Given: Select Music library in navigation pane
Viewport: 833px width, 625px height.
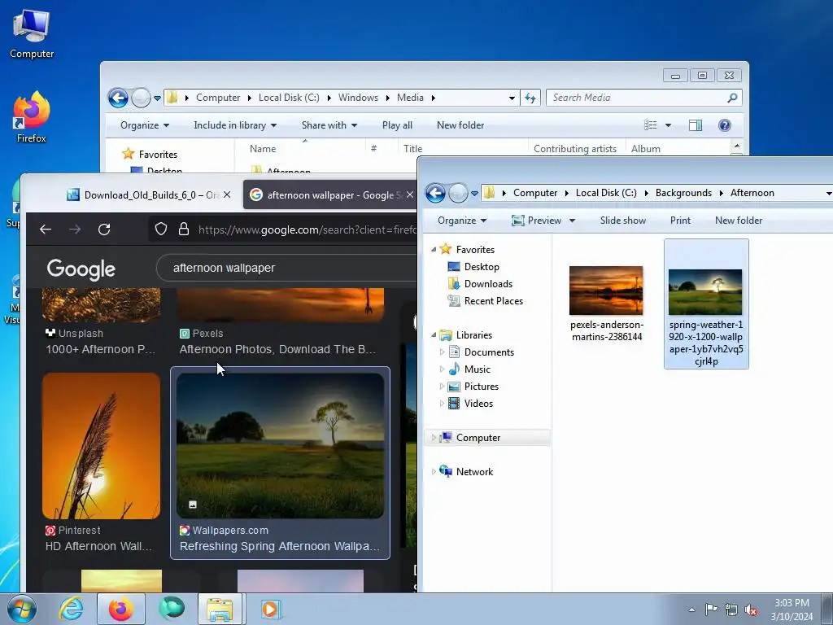Looking at the screenshot, I should pyautogui.click(x=477, y=369).
